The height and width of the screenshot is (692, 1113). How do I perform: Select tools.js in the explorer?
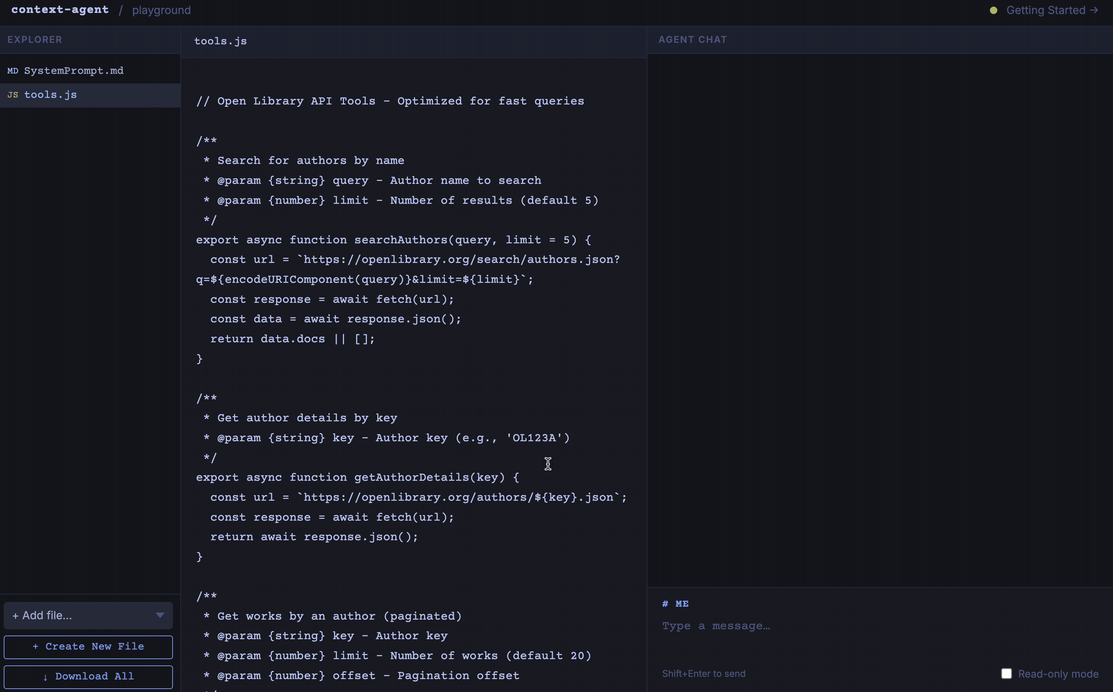[x=90, y=95]
